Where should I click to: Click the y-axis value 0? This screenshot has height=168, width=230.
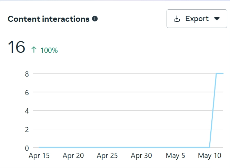pyautogui.click(x=26, y=148)
